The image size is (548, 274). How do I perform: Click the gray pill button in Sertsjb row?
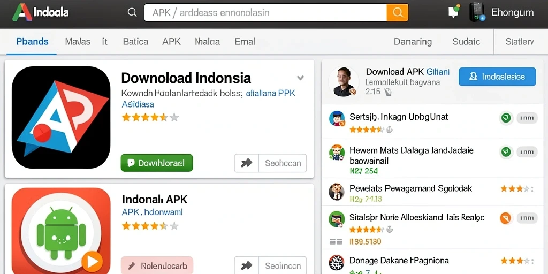pos(527,118)
